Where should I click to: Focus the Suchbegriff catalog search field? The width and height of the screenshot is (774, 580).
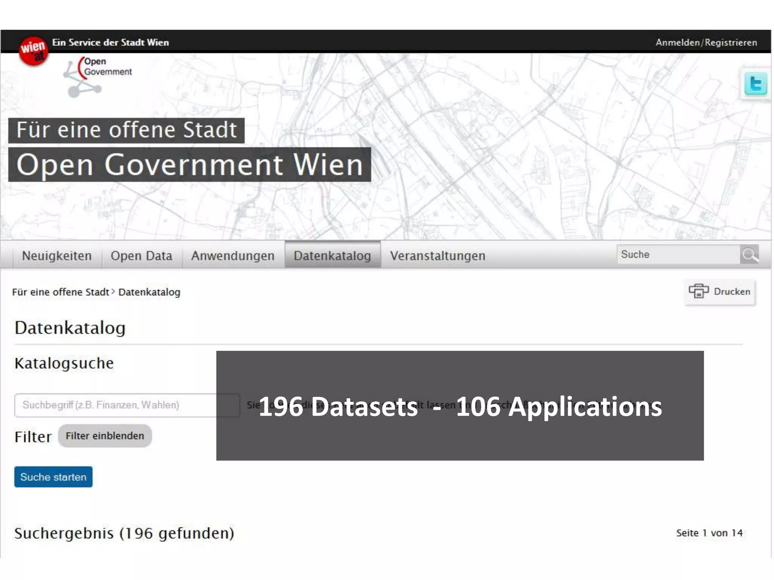coord(127,405)
